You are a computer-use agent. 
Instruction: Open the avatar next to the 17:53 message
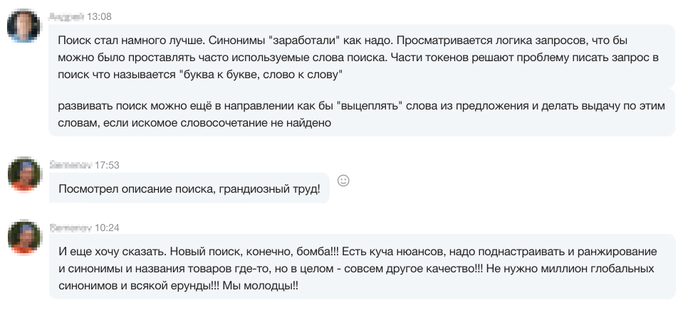coord(24,174)
